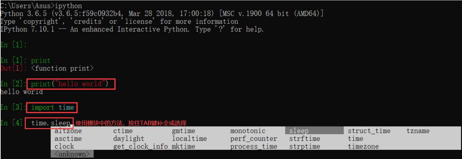Select daylight from suggestions
This screenshot has height=159, width=462.
click(x=128, y=139)
